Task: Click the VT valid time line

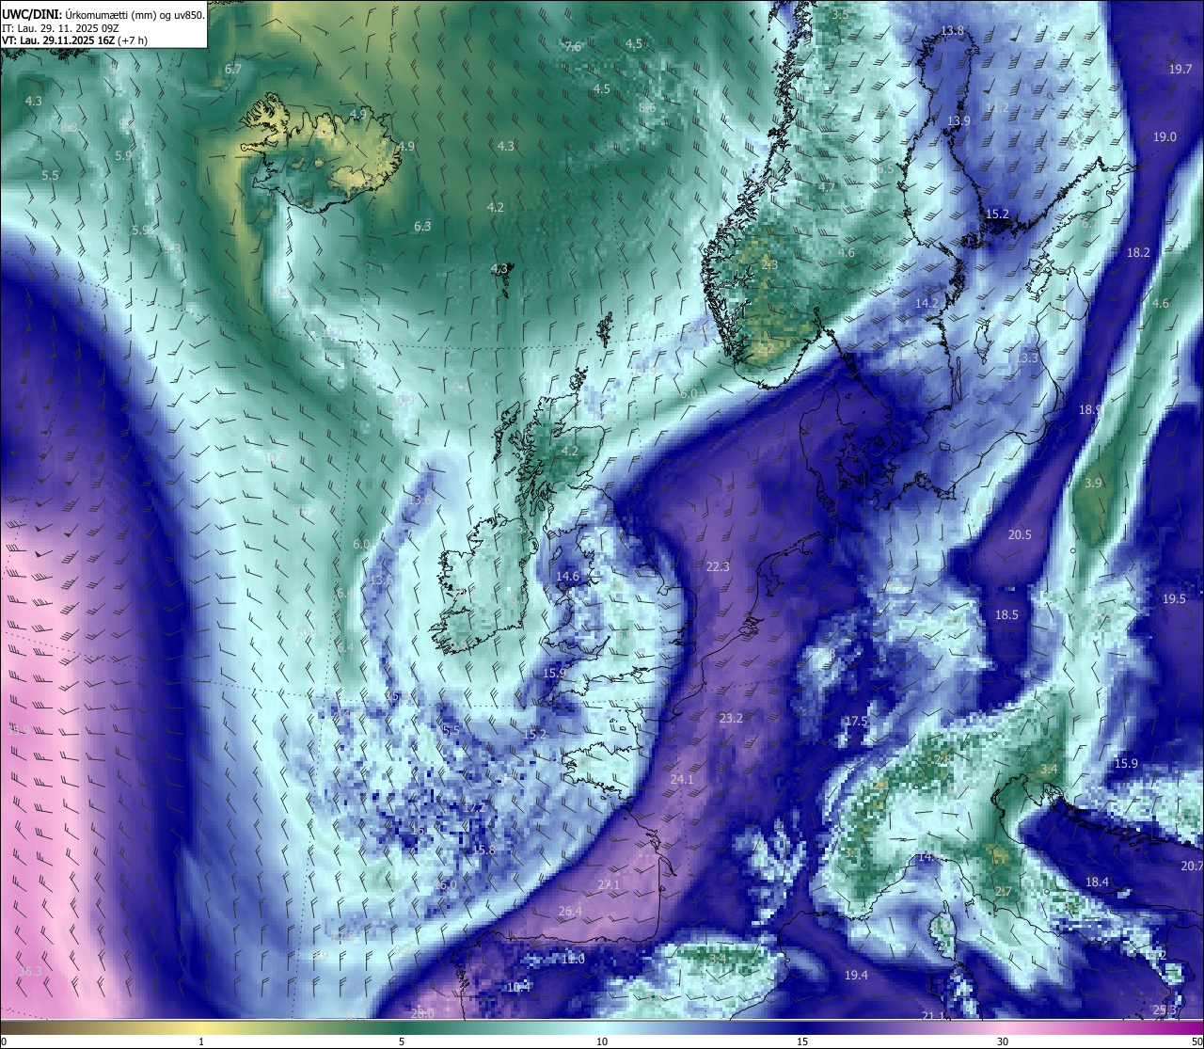Action: (74, 40)
